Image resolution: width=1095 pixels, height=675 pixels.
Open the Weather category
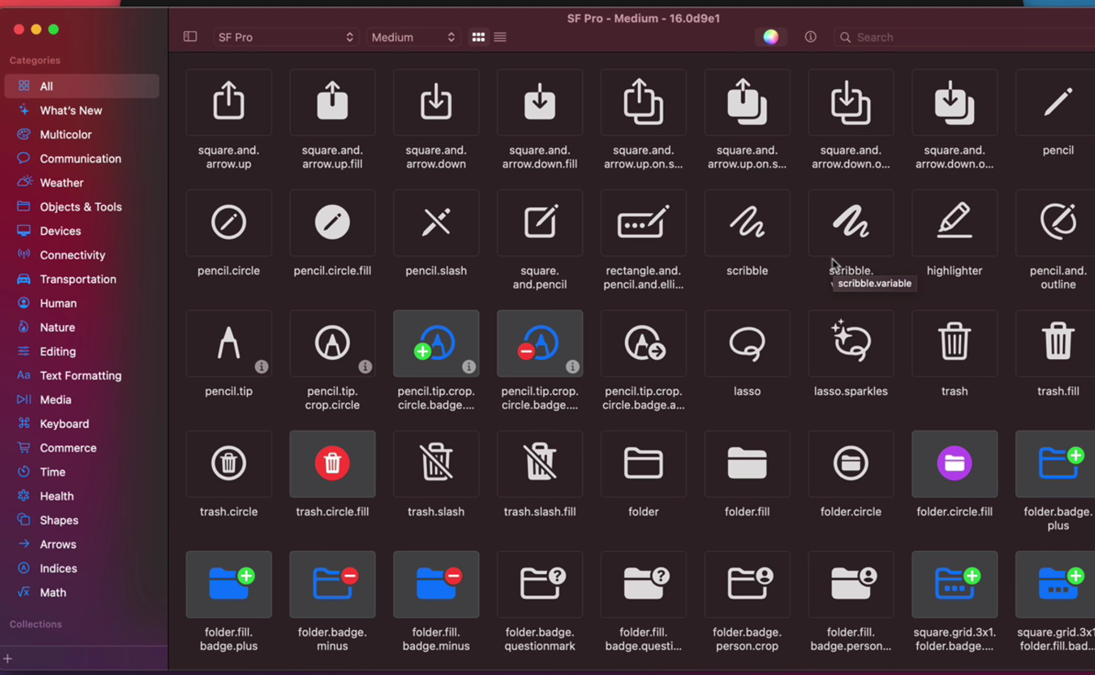coord(62,183)
